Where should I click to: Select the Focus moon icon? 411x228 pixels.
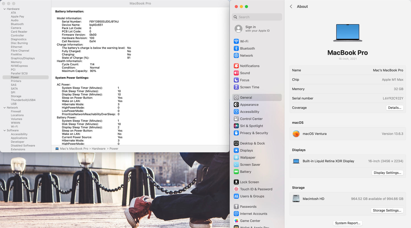coord(236,80)
